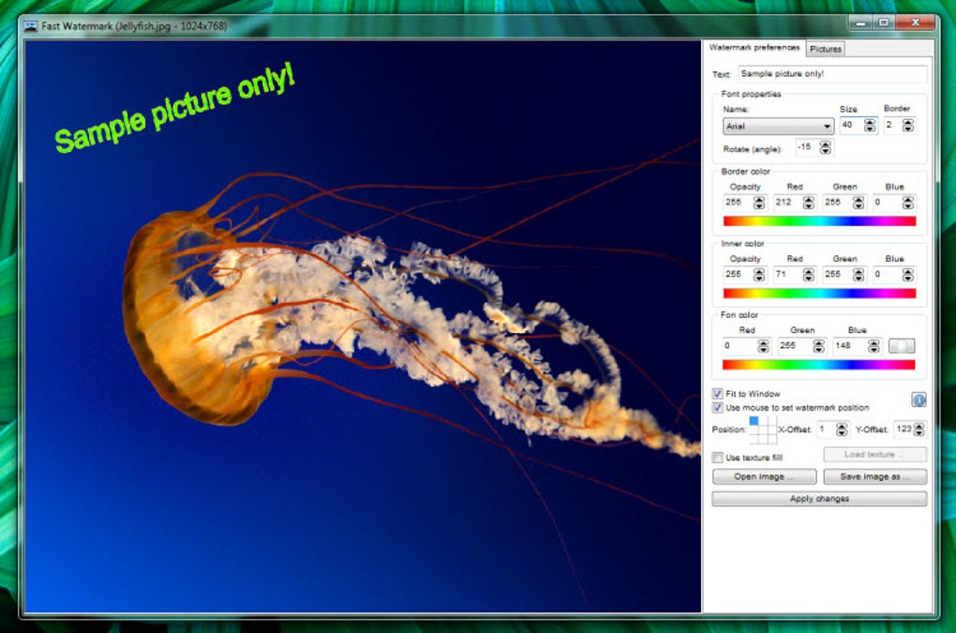The image size is (956, 633).
Task: Pick a hue on the Fon color rainbow bar
Action: point(819,365)
